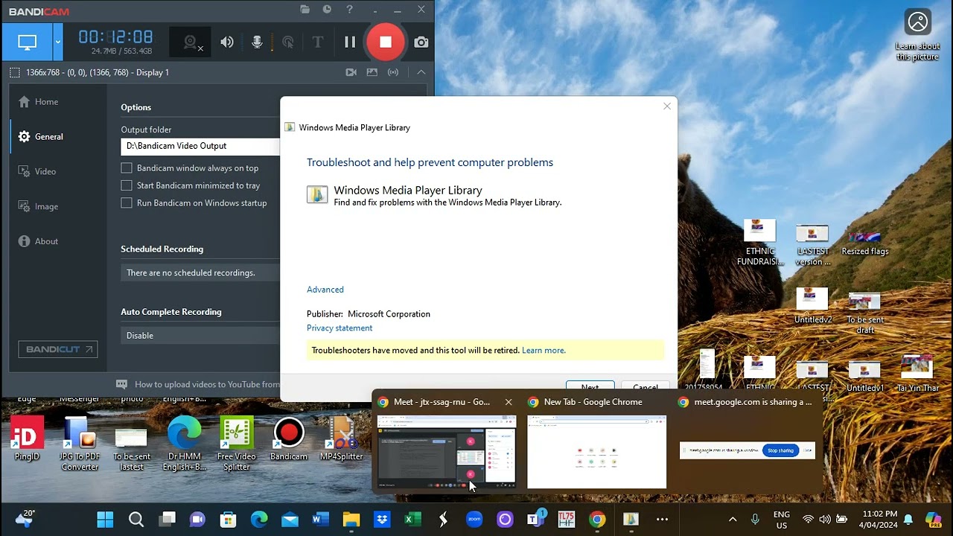Viewport: 953px width, 536px height.
Task: Click the live broadcast signal icon
Action: point(393,72)
